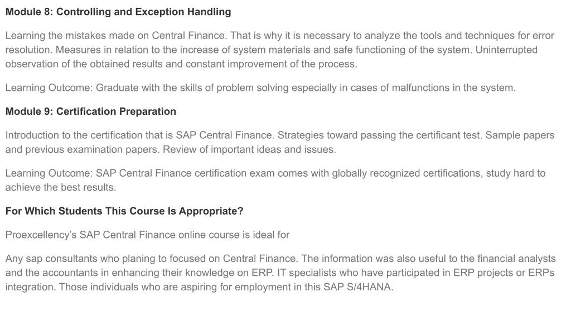The image size is (571, 321).
Task: Click the line Proexcellency's SAP Central Finance online course
Action: (x=147, y=235)
